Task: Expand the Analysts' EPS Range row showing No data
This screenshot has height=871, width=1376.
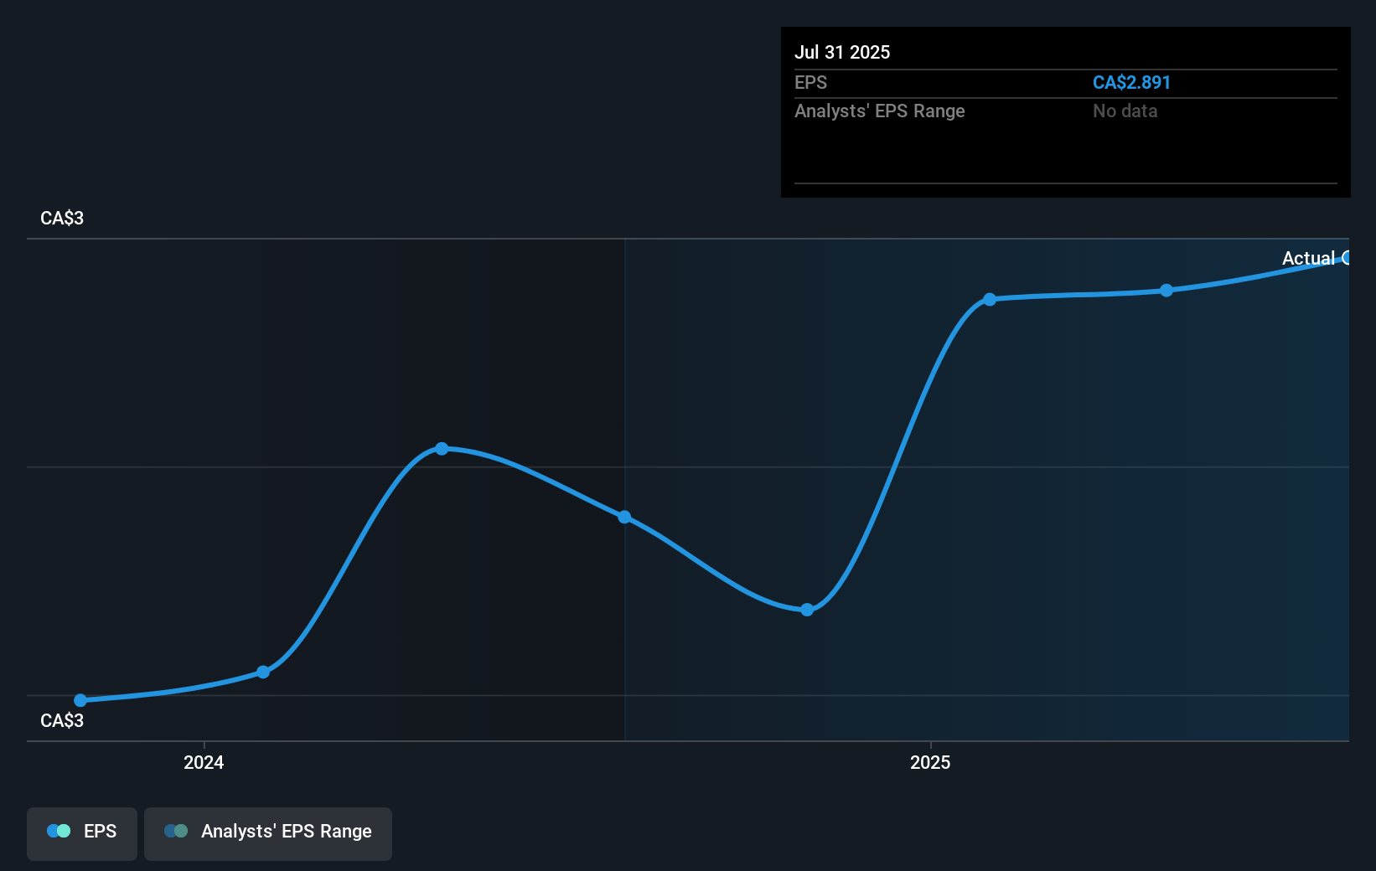Action: click(x=879, y=111)
